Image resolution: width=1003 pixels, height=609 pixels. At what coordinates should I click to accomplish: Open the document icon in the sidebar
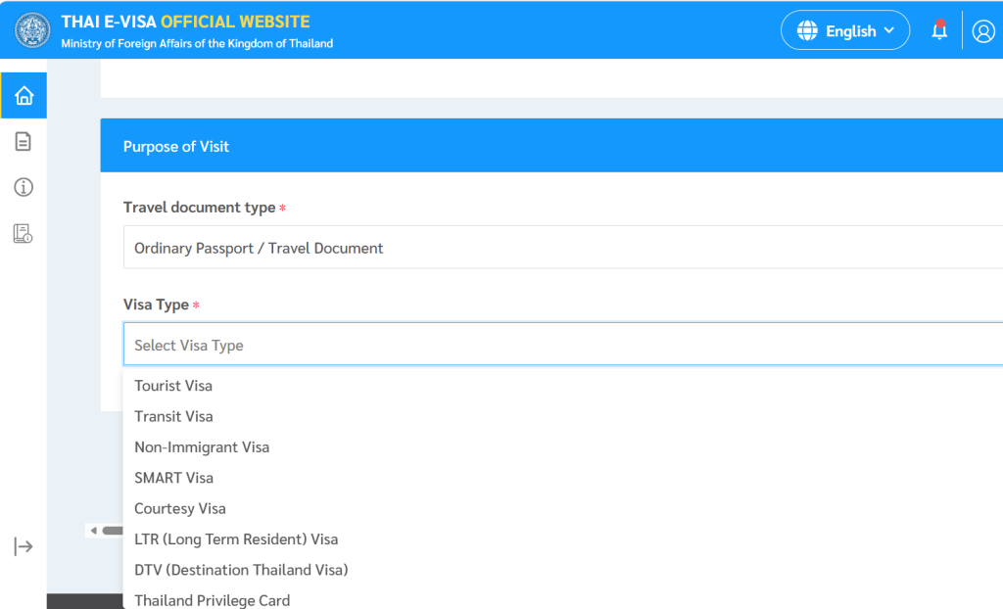tap(24, 142)
